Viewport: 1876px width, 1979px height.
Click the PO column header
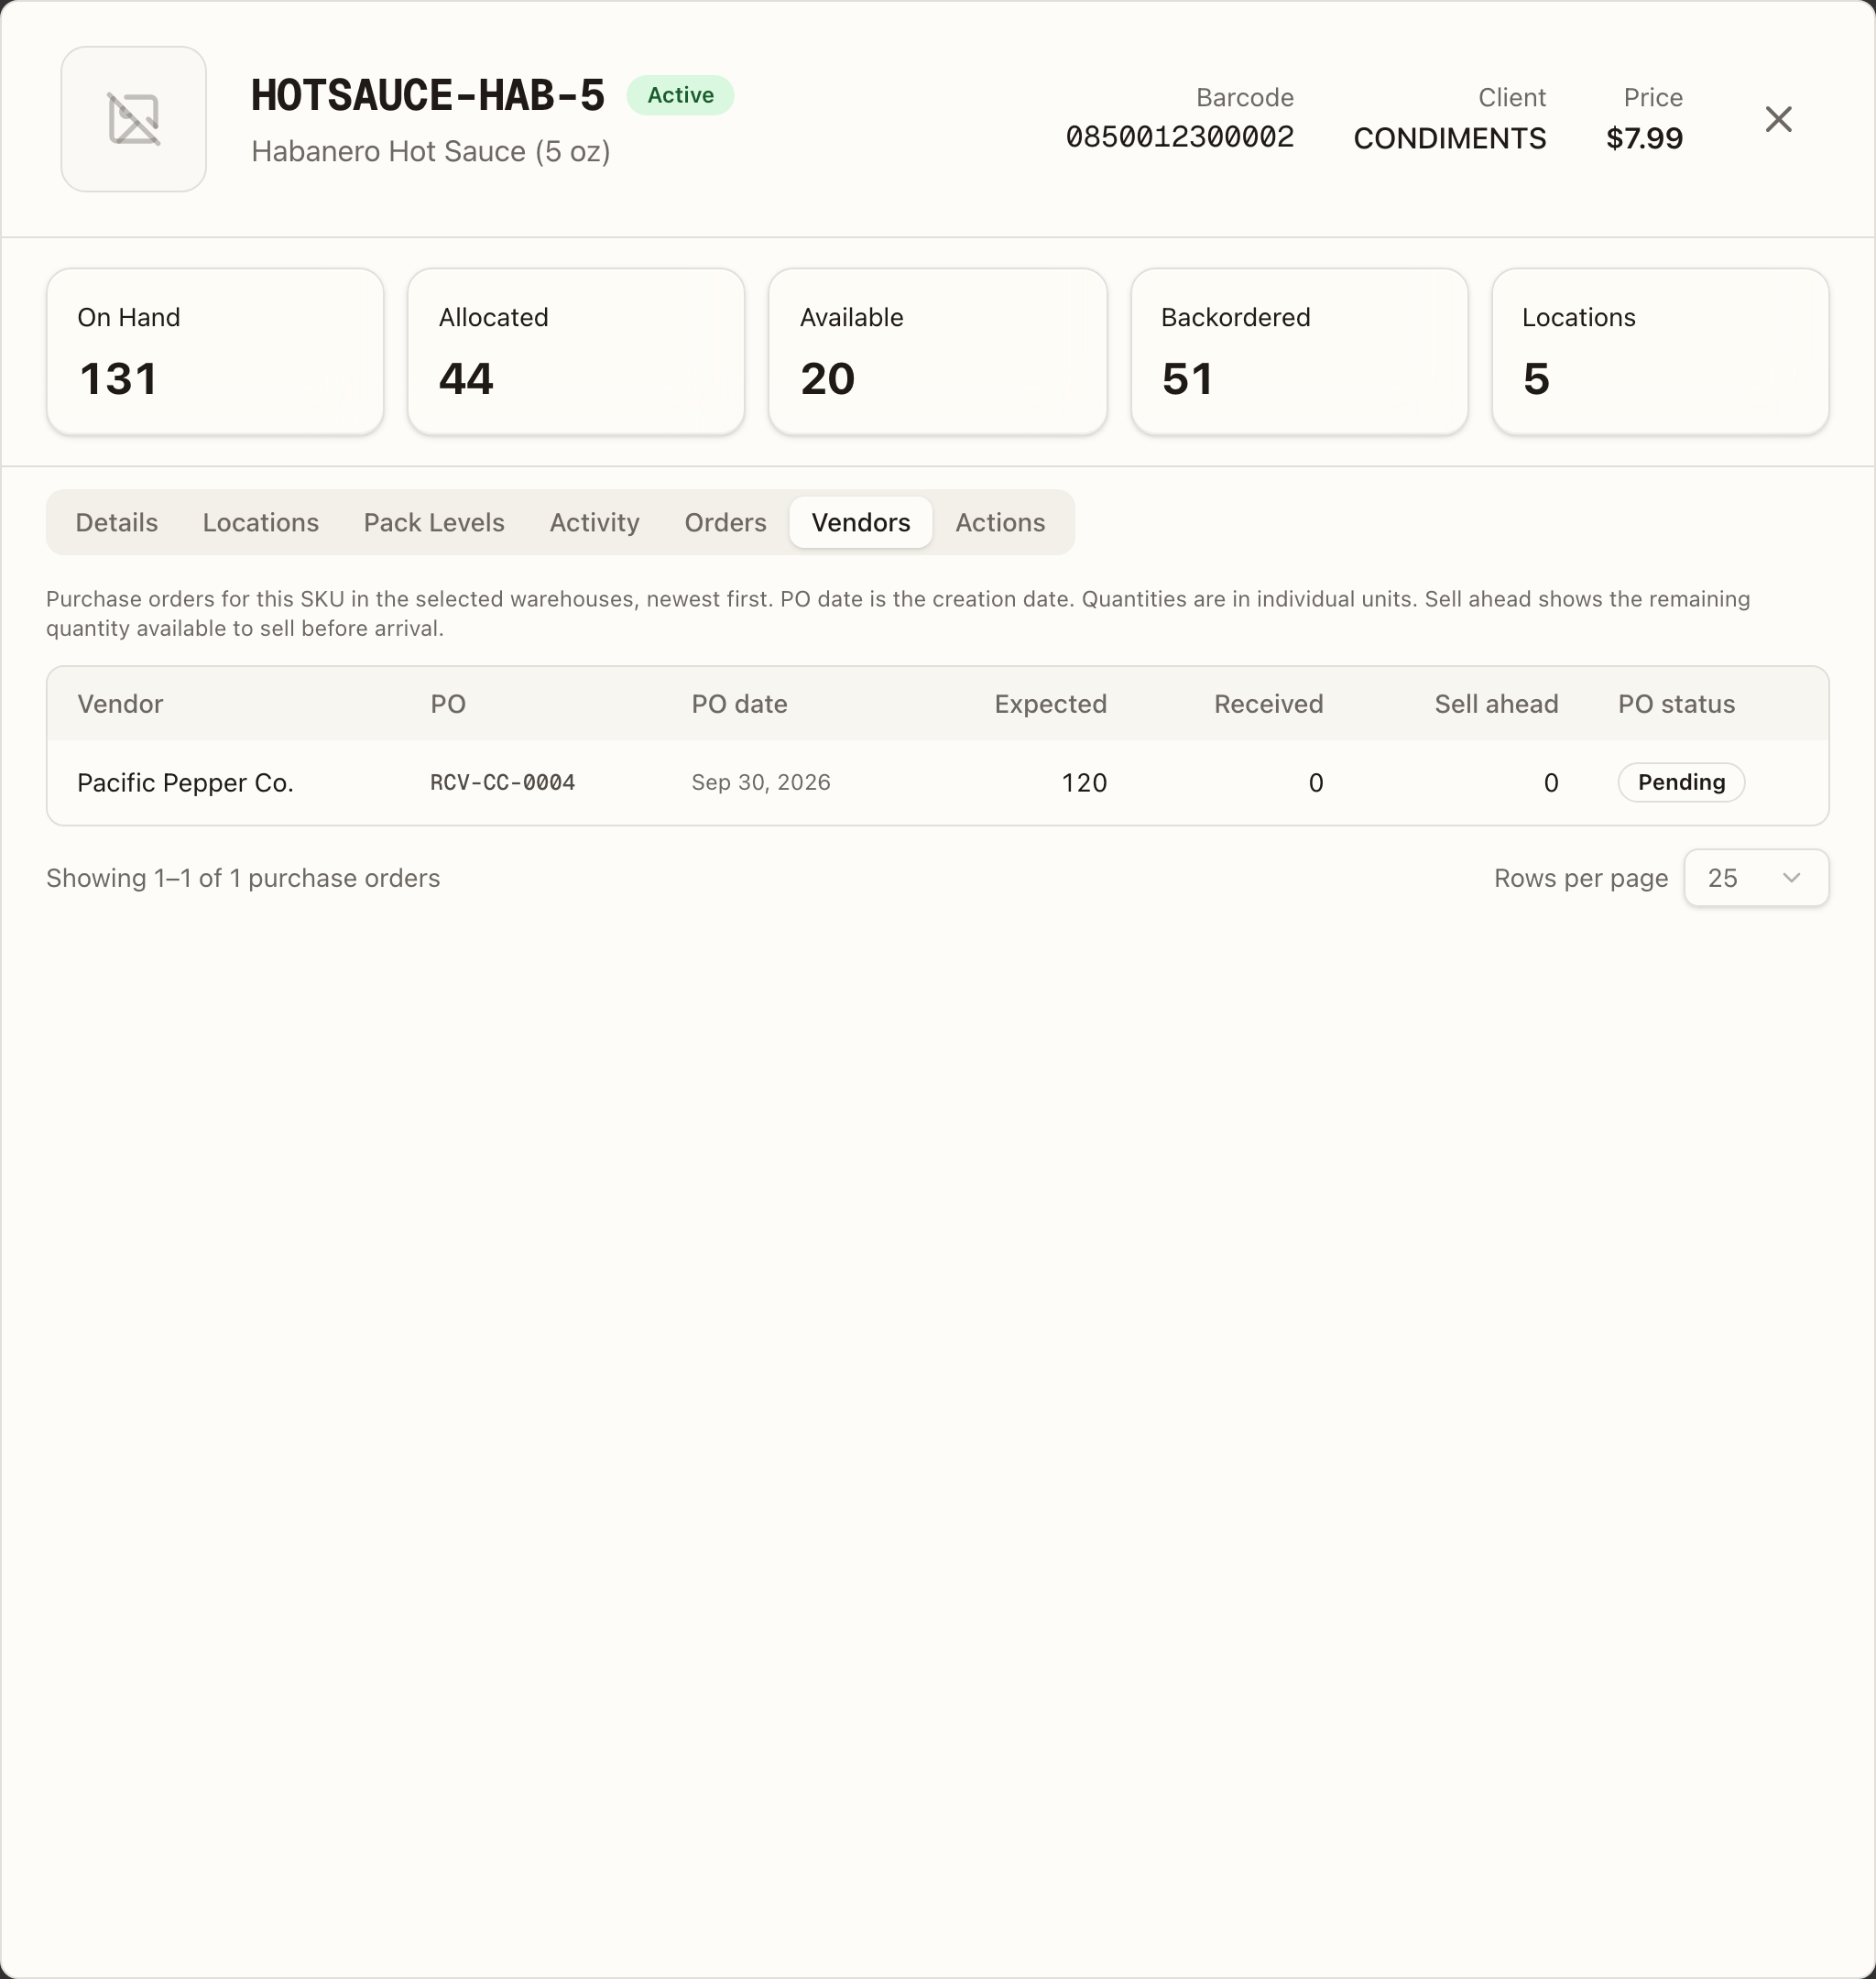[448, 704]
